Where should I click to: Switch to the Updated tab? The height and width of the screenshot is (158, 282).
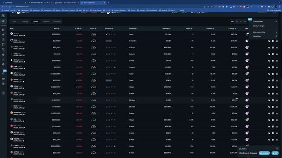pyautogui.click(x=46, y=22)
